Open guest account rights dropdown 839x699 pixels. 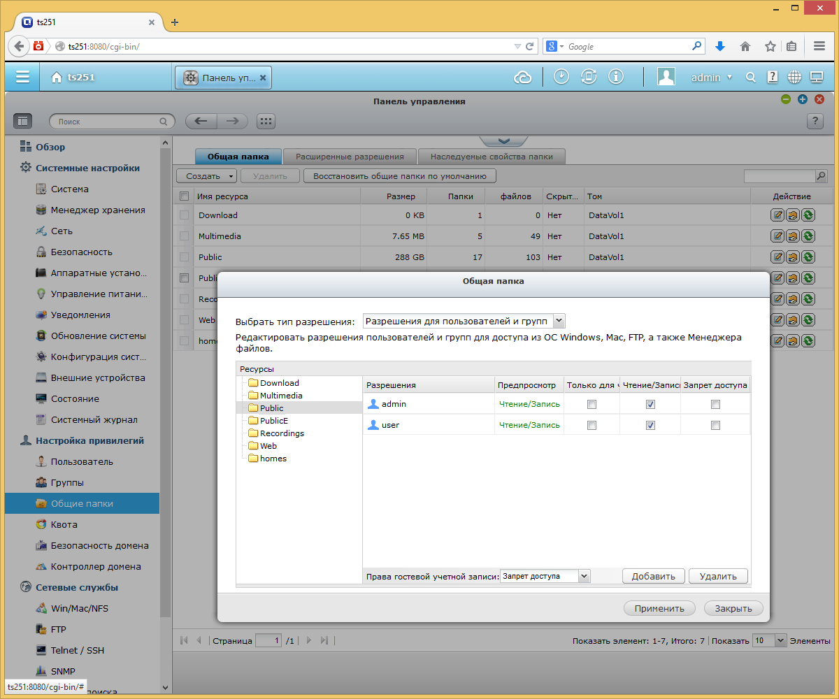click(x=545, y=576)
